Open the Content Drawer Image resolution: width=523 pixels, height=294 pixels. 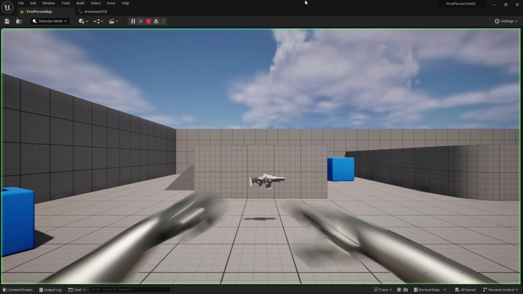(18, 290)
